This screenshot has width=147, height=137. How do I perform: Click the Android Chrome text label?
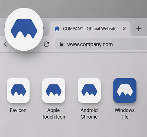pos(89,113)
